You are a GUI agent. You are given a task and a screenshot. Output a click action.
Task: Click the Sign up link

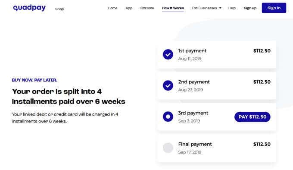(250, 8)
